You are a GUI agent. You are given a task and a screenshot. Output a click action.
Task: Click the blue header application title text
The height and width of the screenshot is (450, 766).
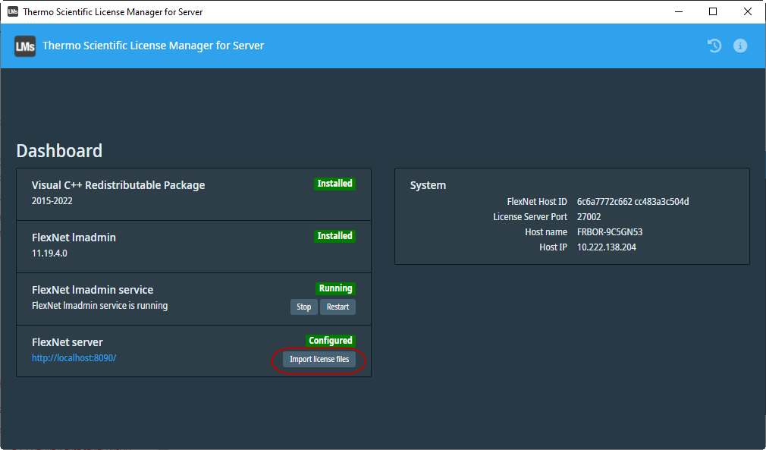tap(153, 46)
